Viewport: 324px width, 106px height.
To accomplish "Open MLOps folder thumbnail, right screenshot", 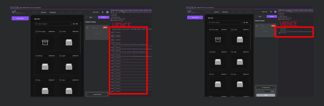I will point(218,62).
